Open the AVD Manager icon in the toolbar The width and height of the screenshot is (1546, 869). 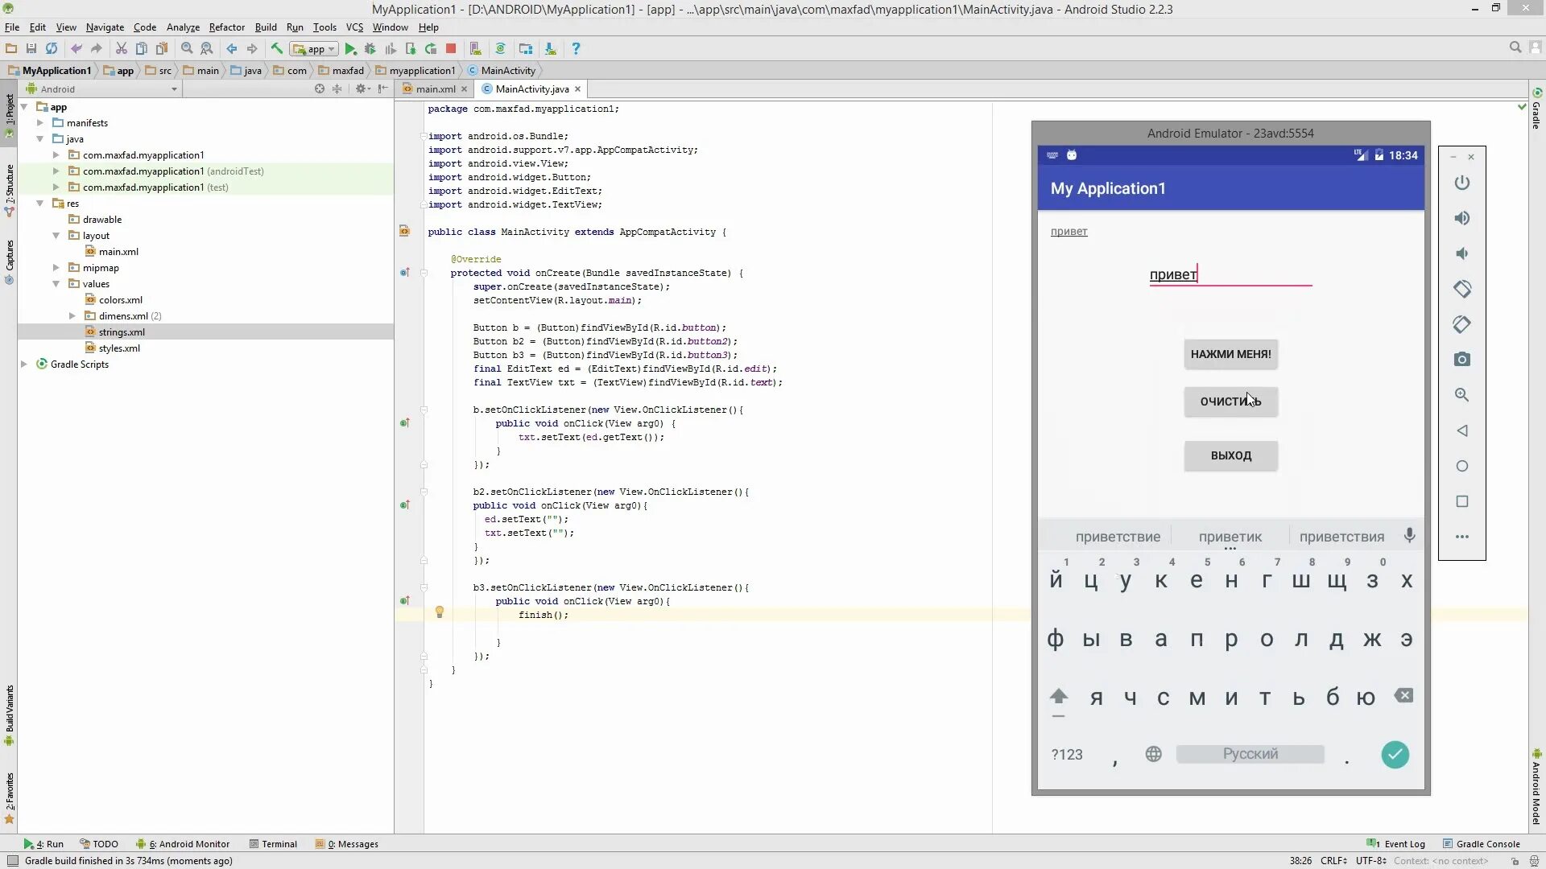point(475,49)
